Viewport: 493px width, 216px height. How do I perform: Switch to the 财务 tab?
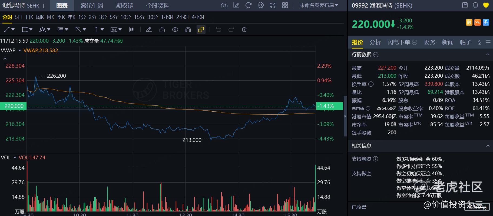click(x=429, y=42)
